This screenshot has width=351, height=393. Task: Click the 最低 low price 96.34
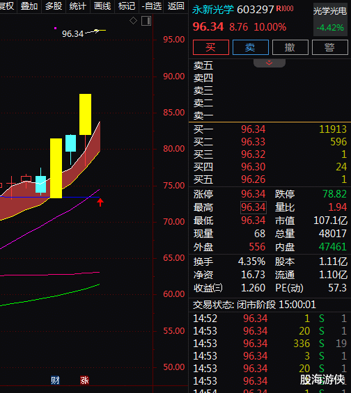pos(253,220)
